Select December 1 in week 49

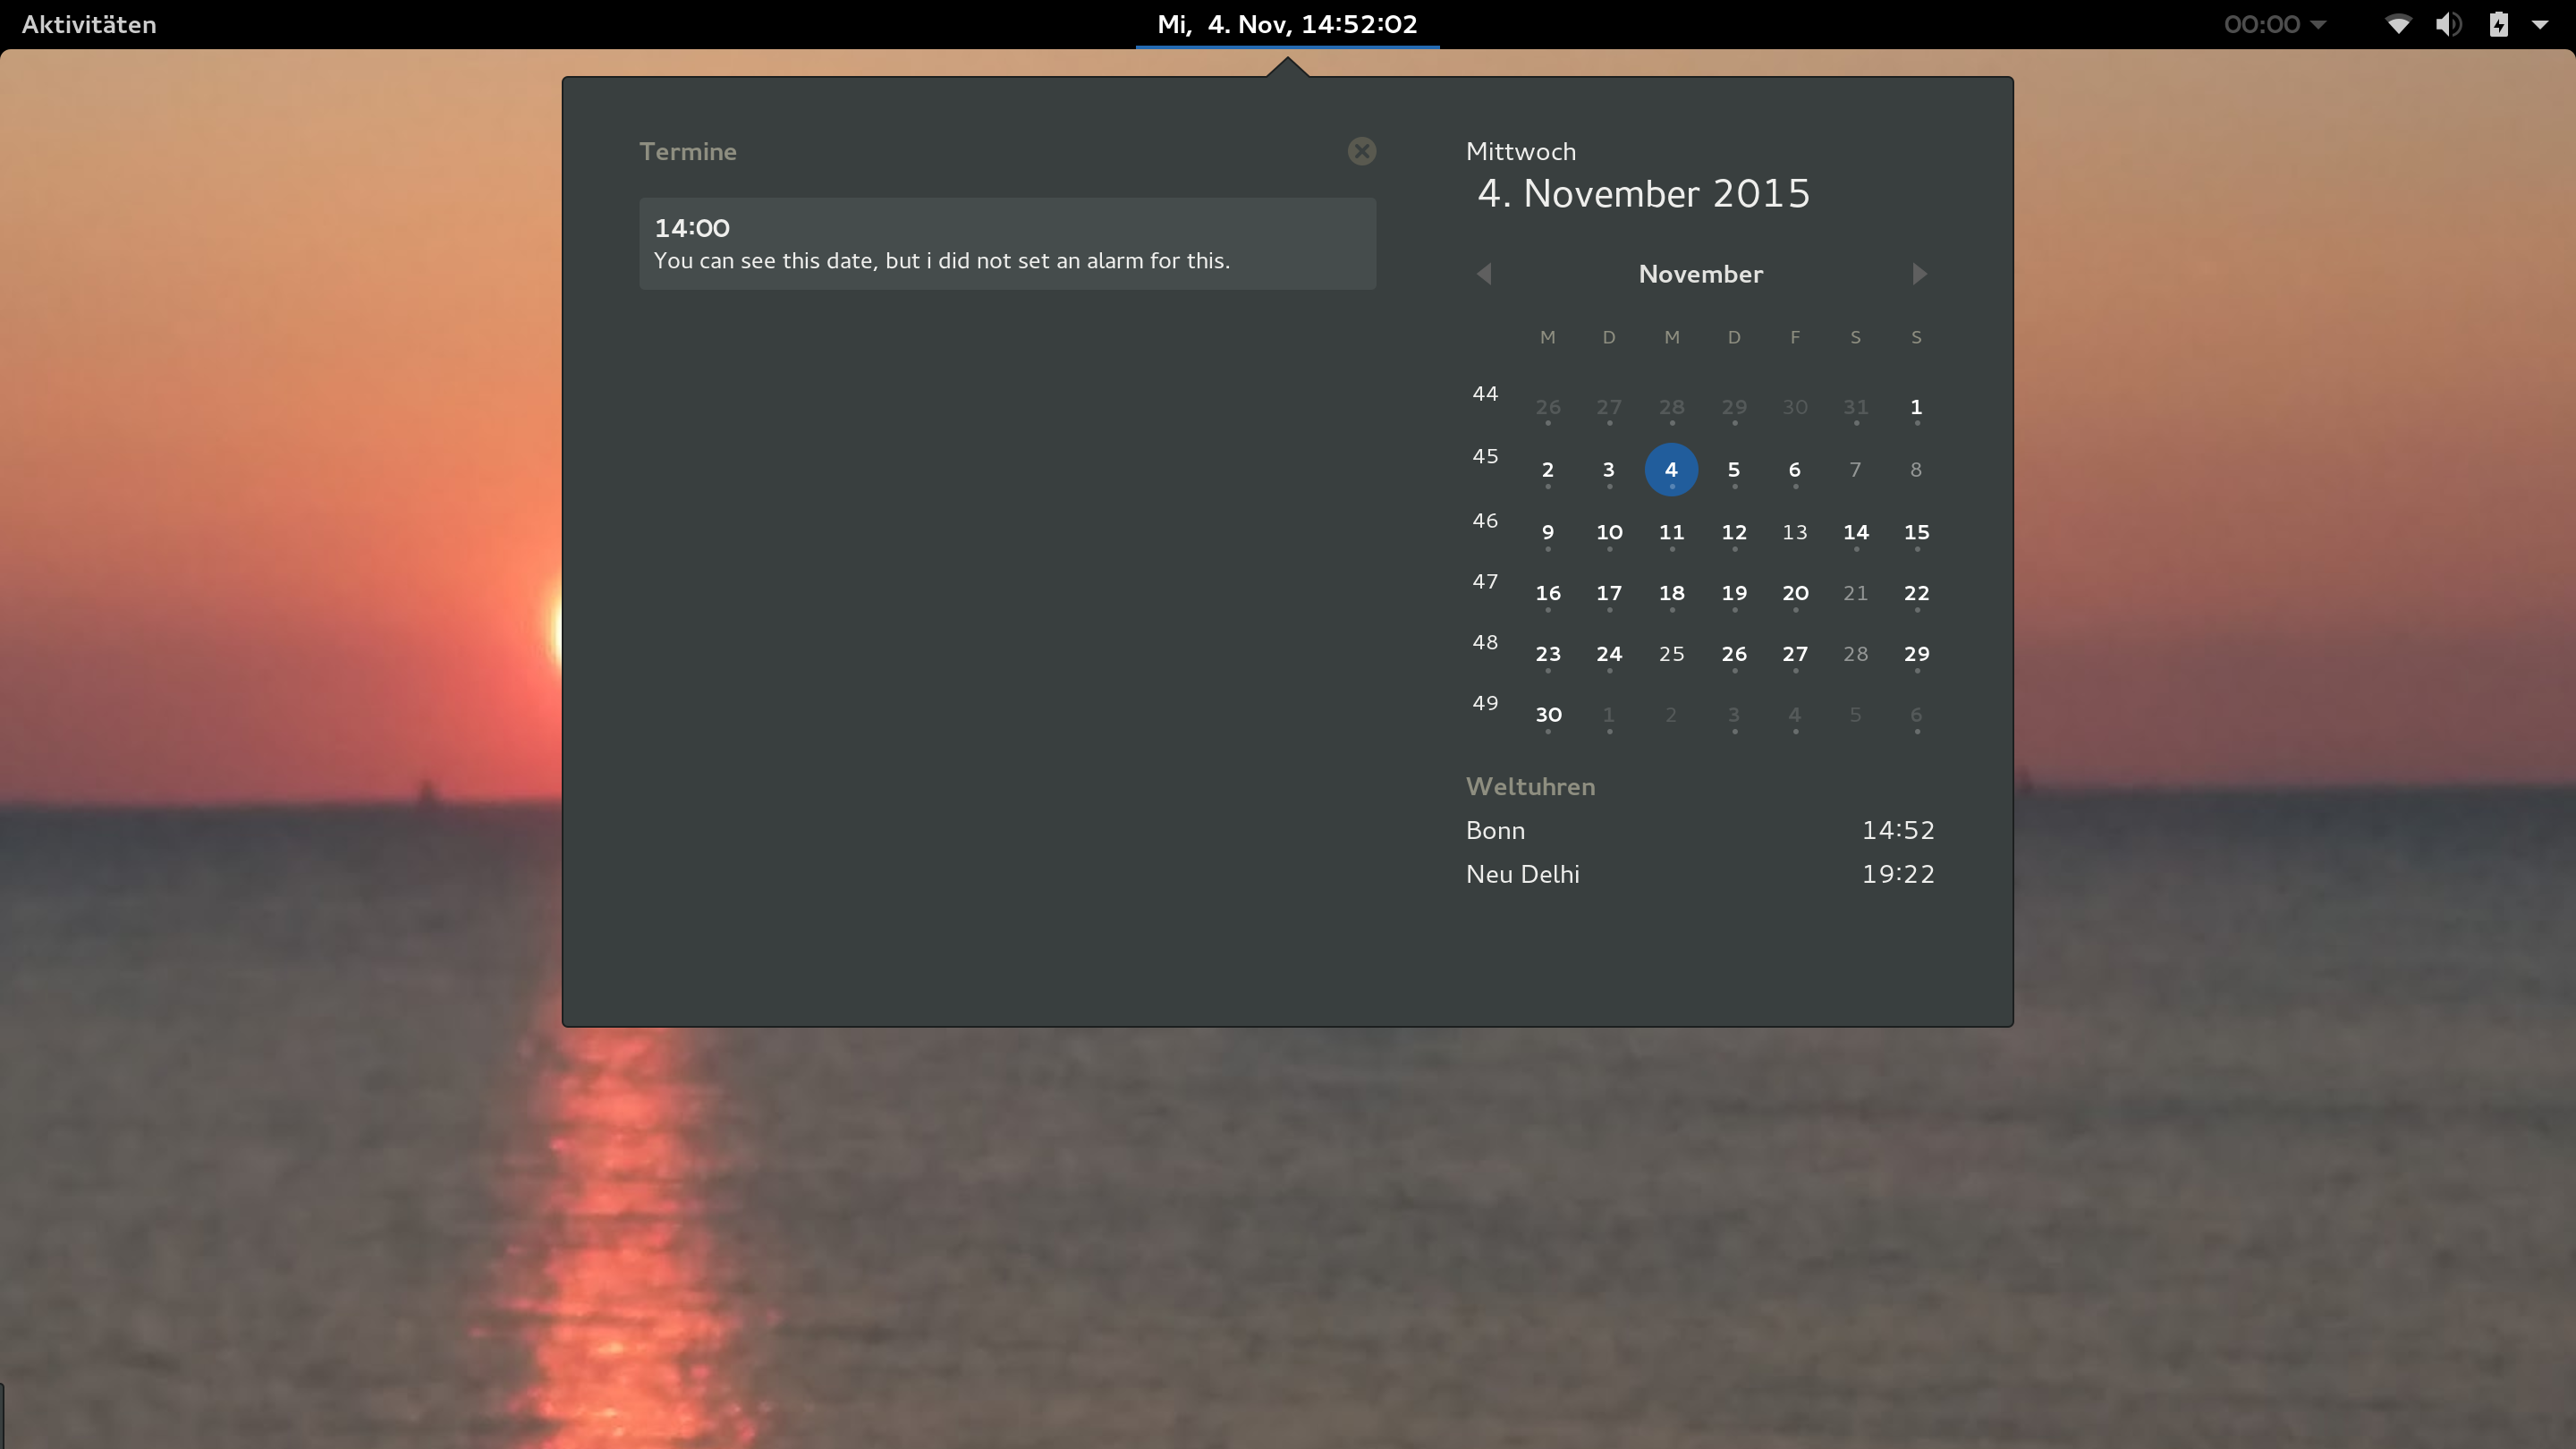click(1608, 715)
